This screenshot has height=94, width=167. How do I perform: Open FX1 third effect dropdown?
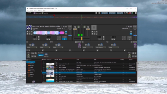click(58, 47)
